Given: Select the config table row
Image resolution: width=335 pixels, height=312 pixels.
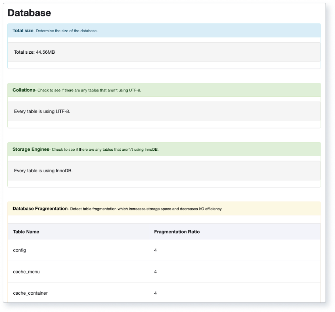Looking at the screenshot, I should click(x=19, y=250).
